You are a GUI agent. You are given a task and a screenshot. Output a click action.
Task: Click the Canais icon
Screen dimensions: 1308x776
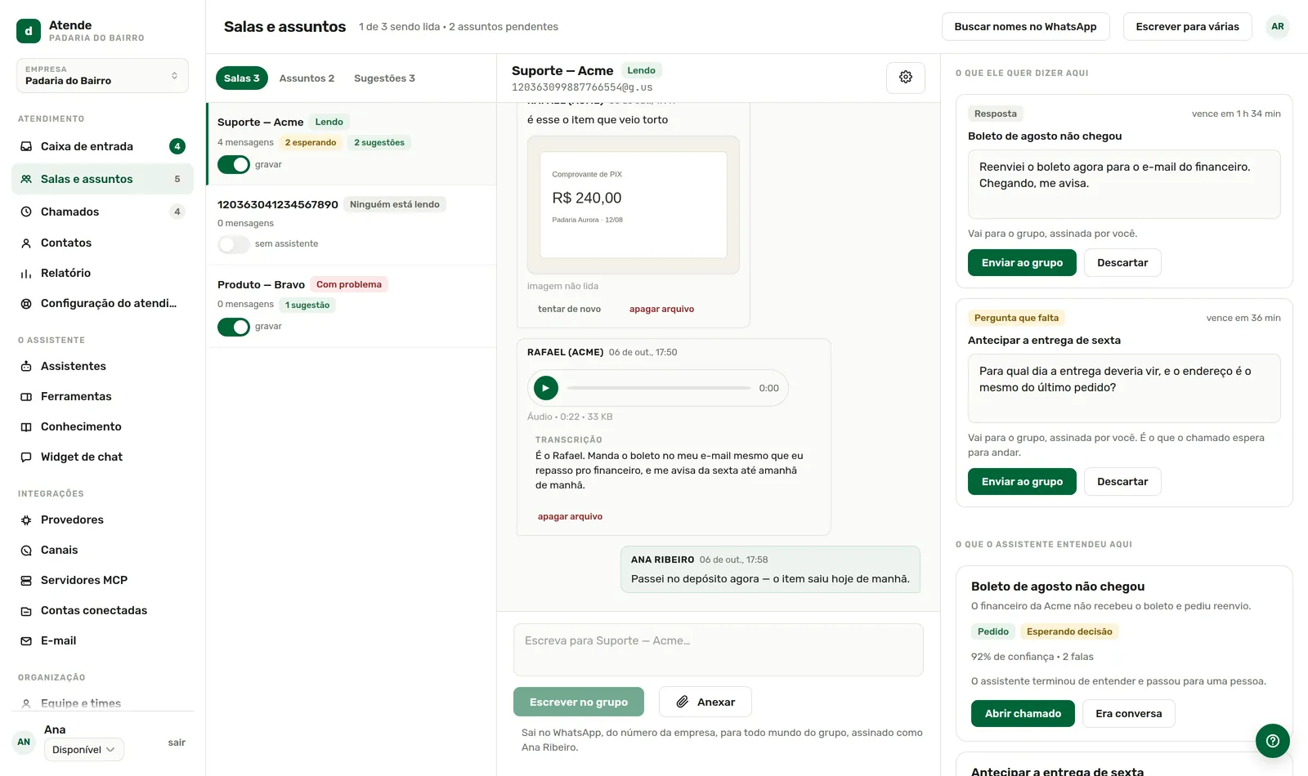(x=26, y=550)
